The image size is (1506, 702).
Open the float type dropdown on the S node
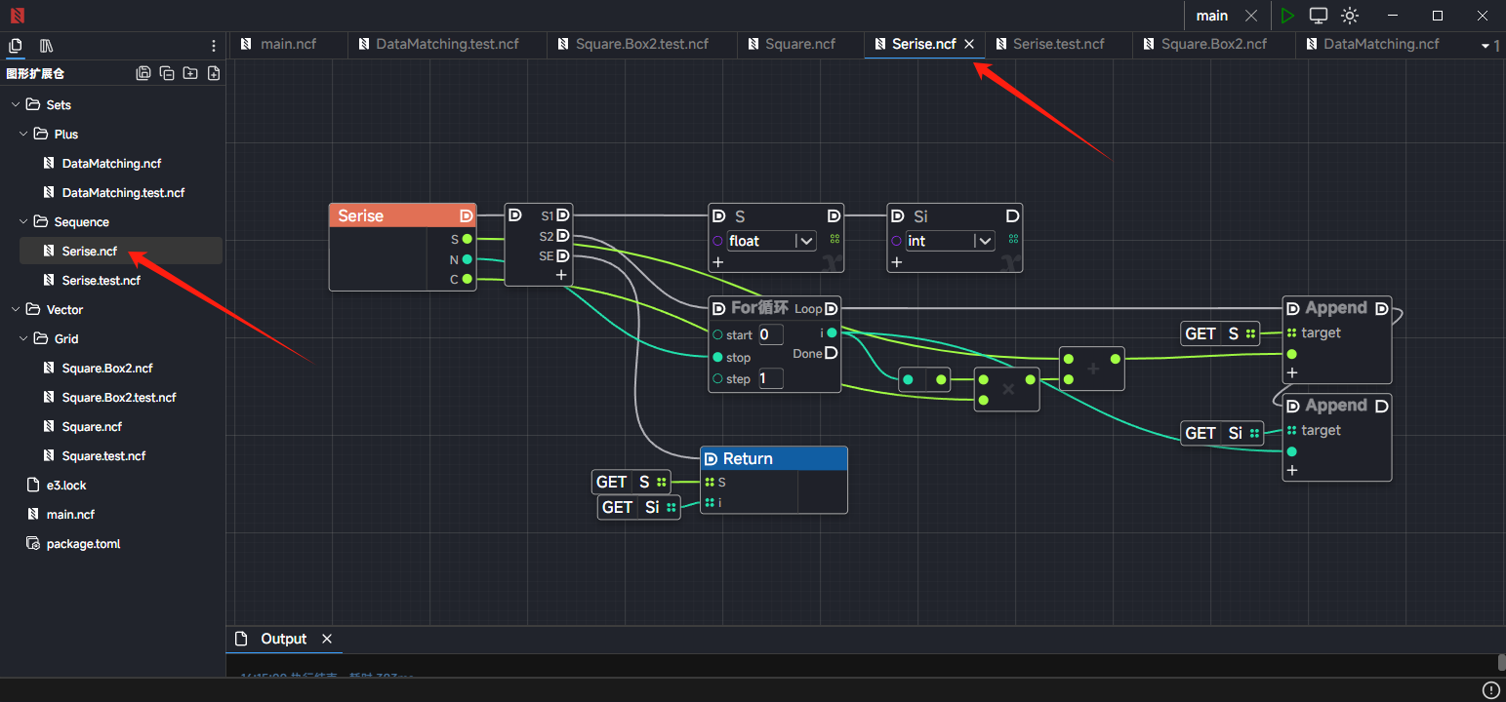coord(804,241)
